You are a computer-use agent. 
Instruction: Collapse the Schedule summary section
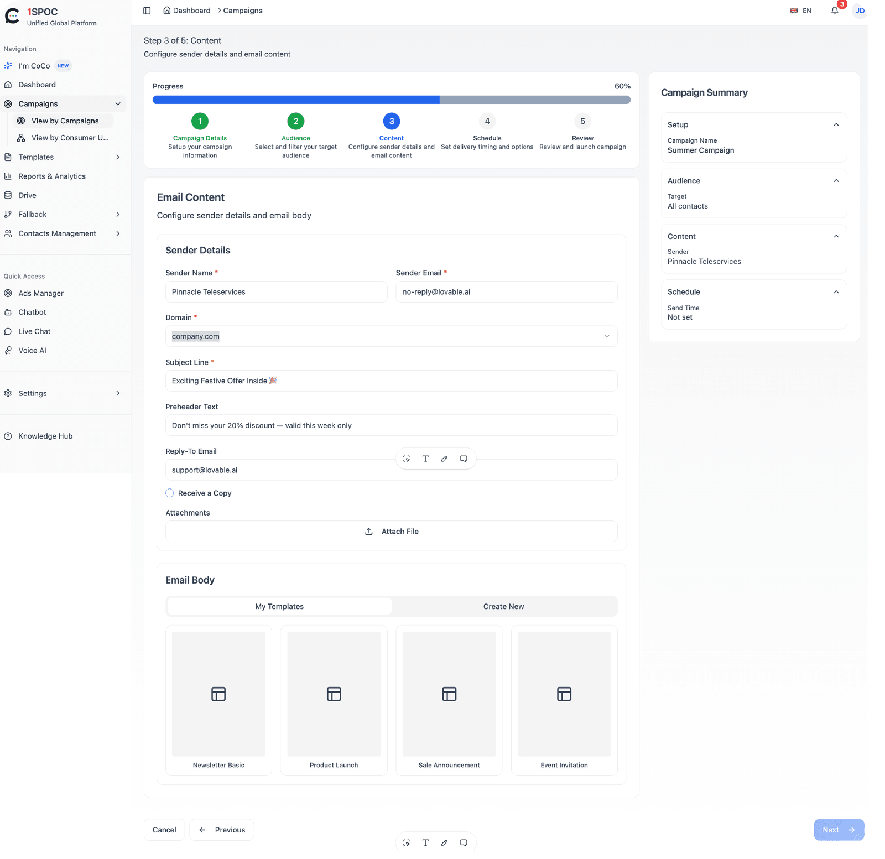[836, 292]
